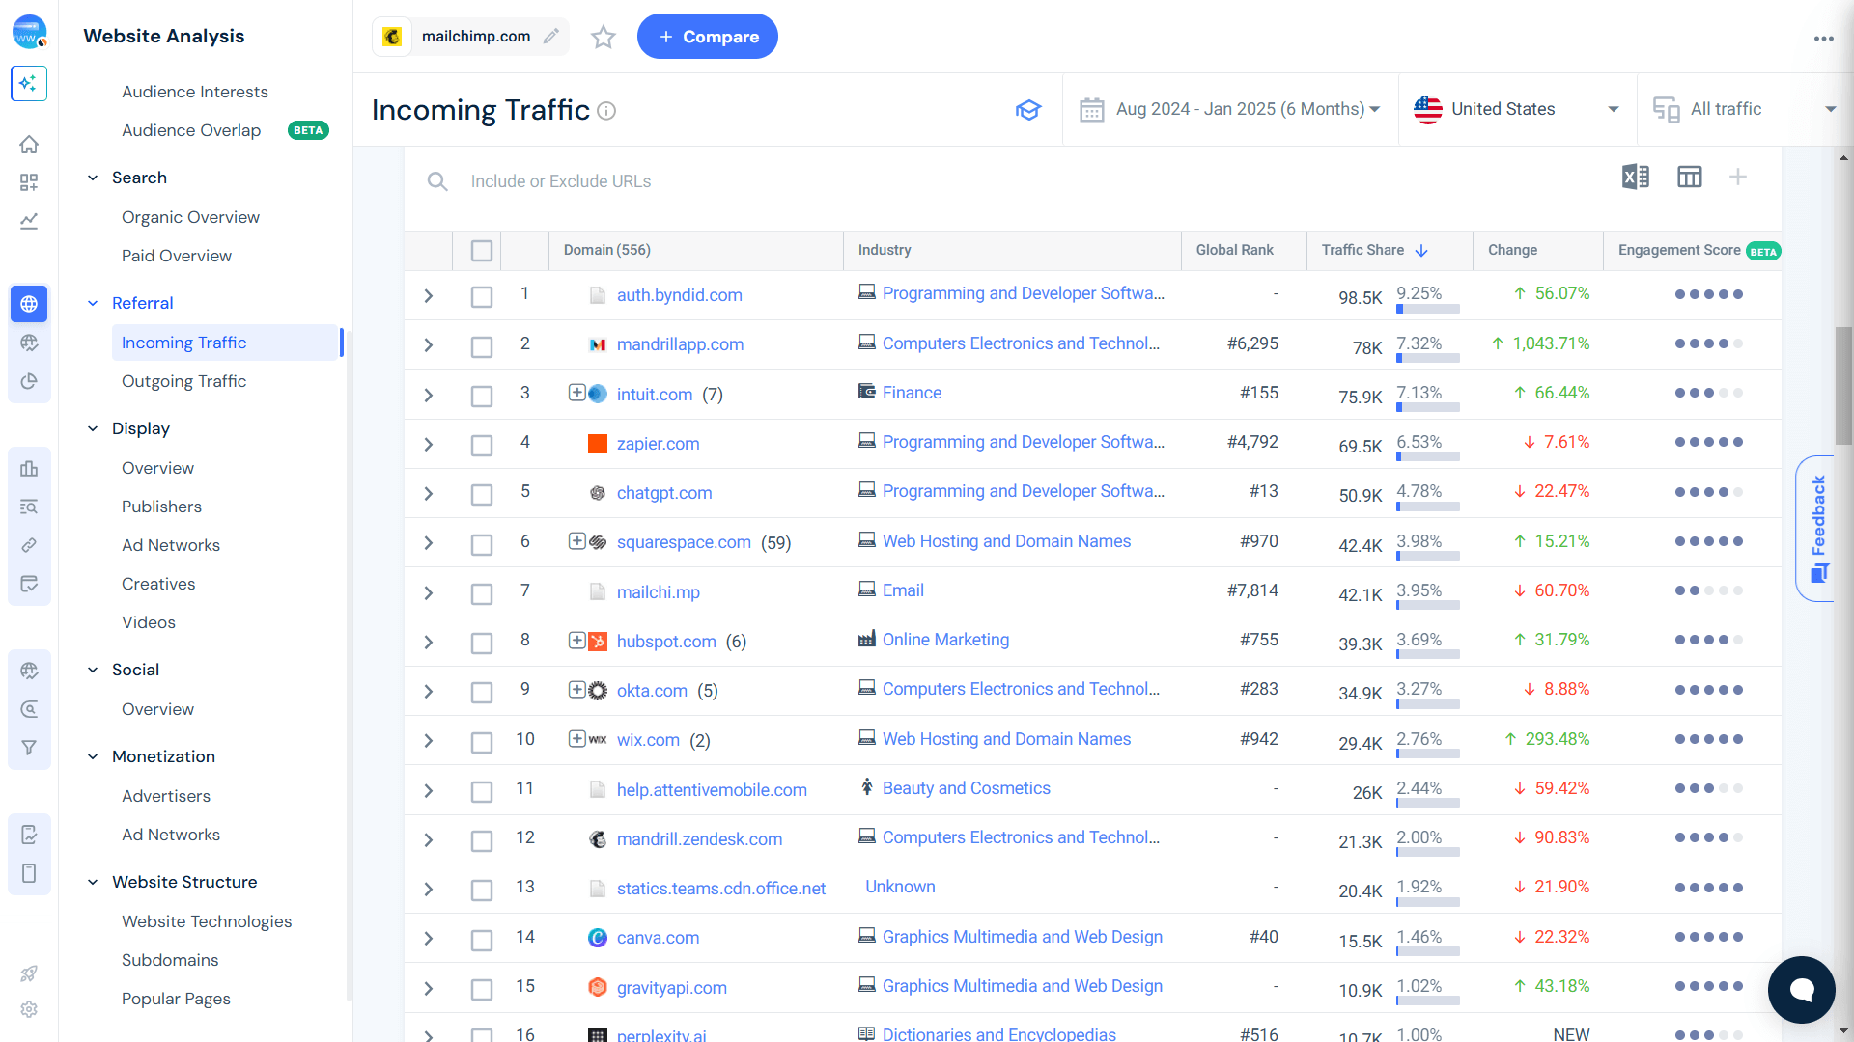This screenshot has height=1042, width=1854.
Task: Click the star to favorite mailchimp.com
Action: [x=603, y=37]
